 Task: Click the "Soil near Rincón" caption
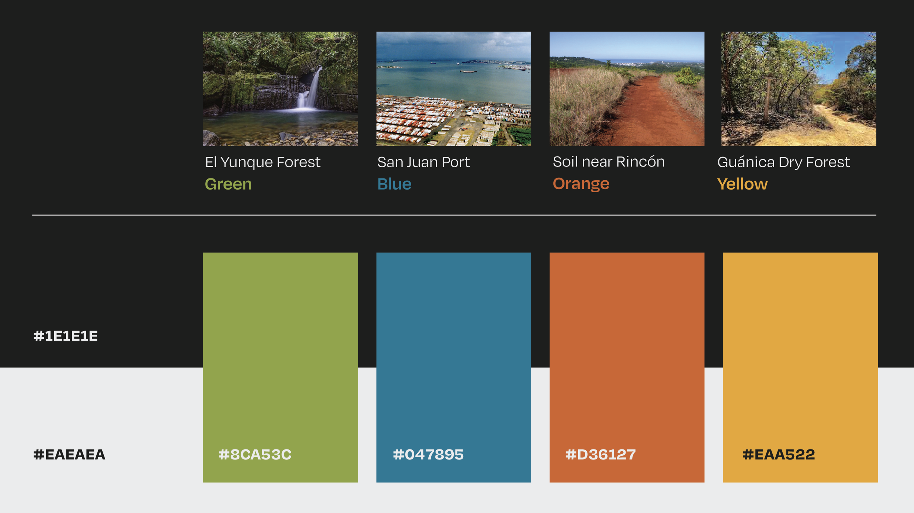608,162
